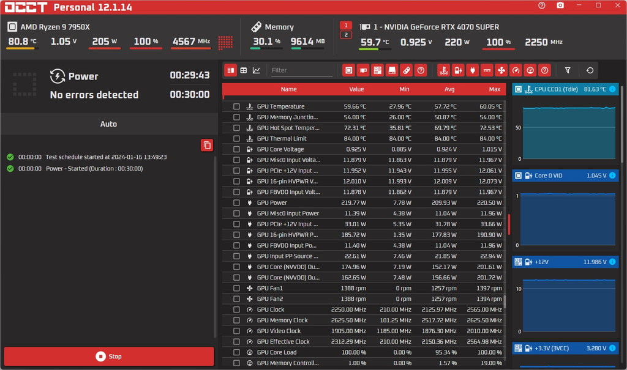Select GPU 1 in the GPU selector
This screenshot has width=627, height=370.
346,25
